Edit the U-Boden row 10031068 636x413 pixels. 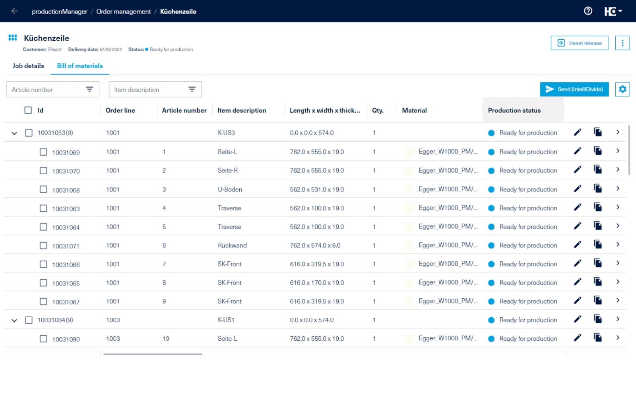[x=578, y=189]
